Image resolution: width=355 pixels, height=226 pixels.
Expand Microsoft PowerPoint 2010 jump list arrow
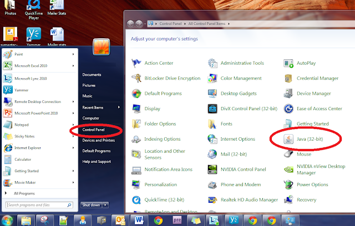tap(73, 113)
